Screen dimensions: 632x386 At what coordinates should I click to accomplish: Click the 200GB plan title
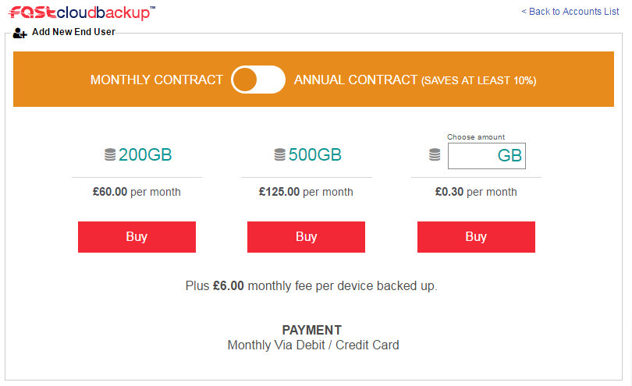[145, 154]
